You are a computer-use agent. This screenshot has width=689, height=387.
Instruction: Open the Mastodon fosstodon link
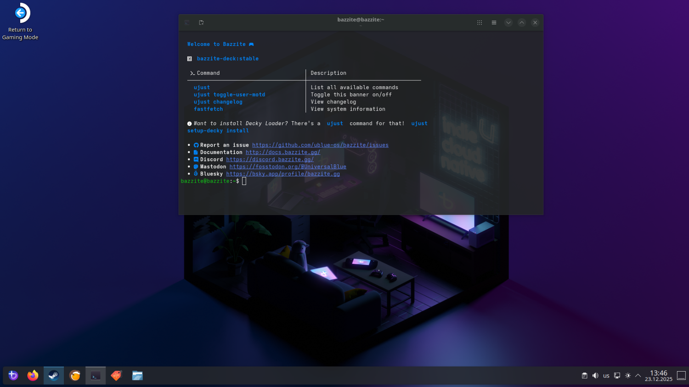coord(288,166)
